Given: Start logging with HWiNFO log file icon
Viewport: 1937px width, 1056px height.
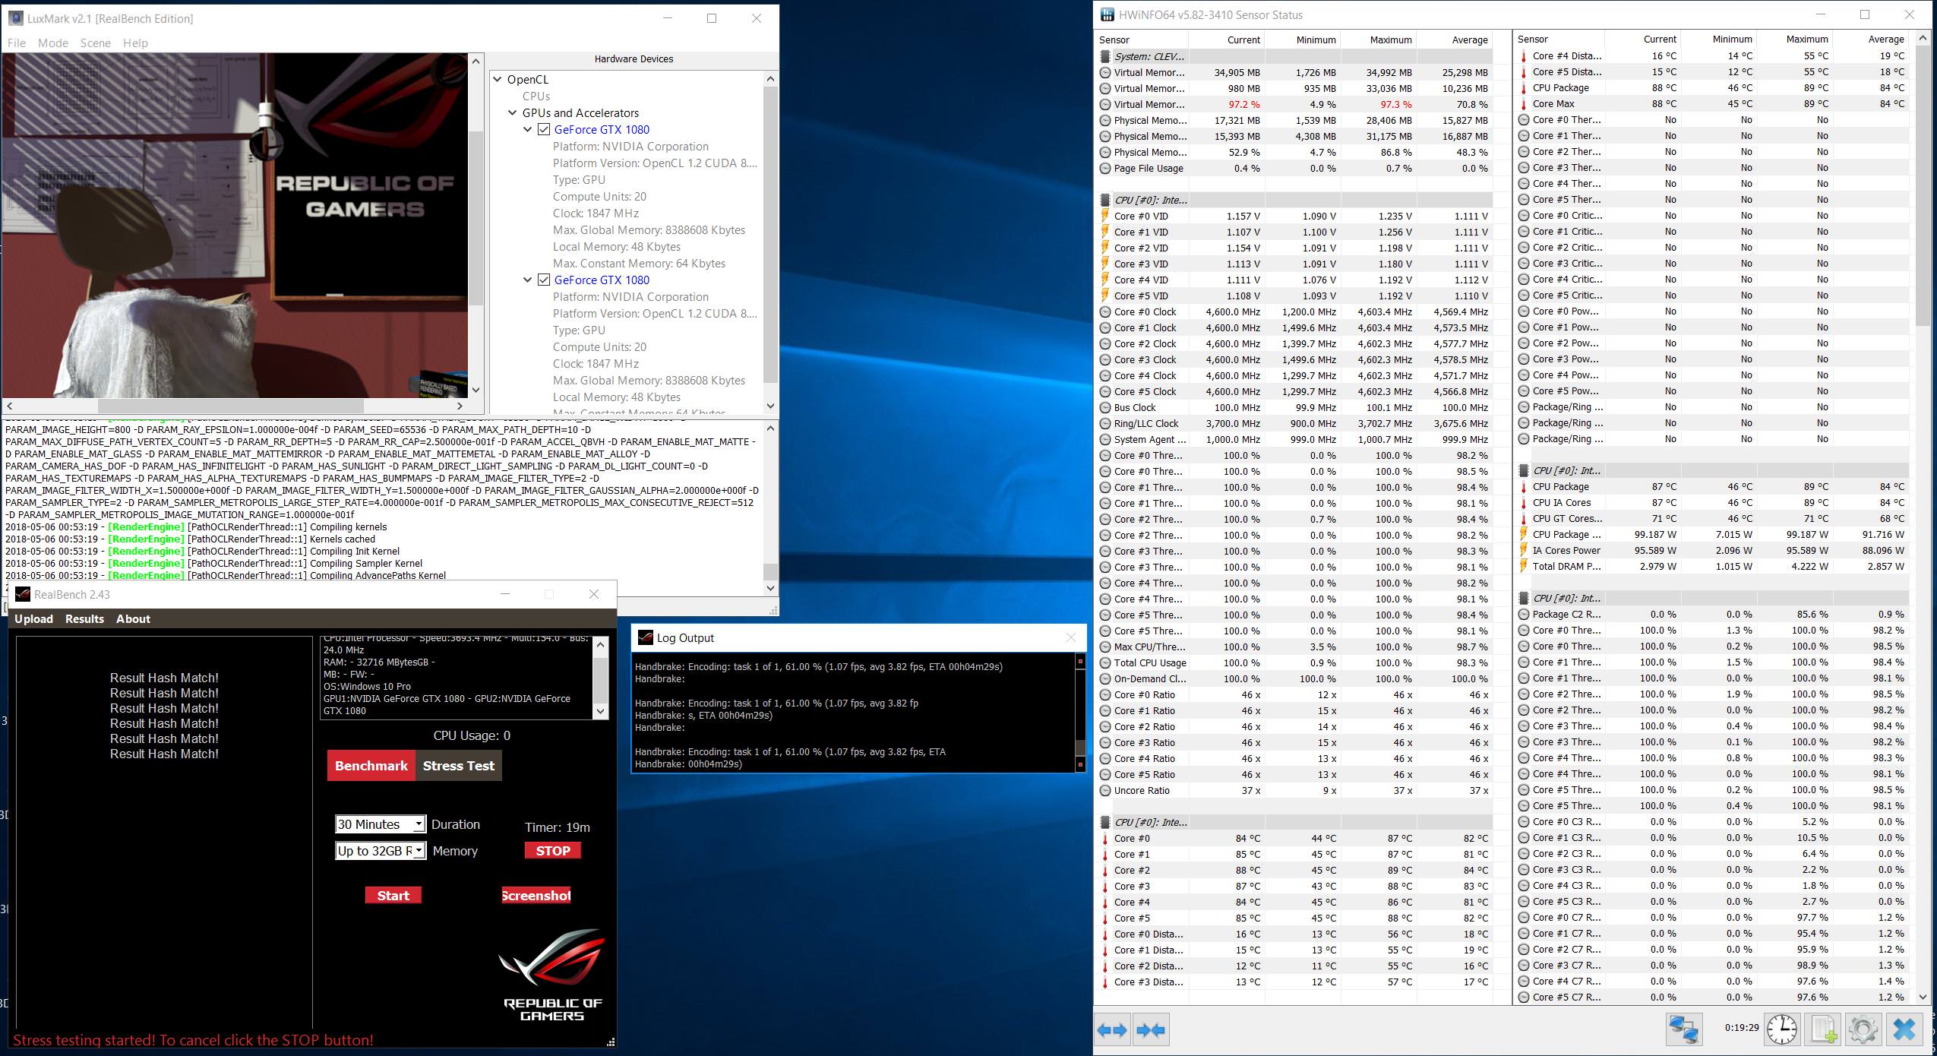Looking at the screenshot, I should pyautogui.click(x=1824, y=1030).
